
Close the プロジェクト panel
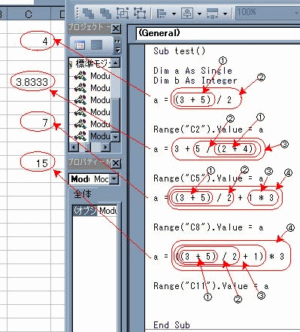click(x=116, y=29)
